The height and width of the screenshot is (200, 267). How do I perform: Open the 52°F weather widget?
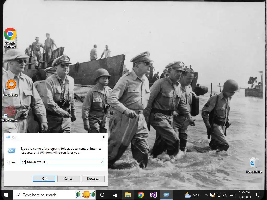192,195
